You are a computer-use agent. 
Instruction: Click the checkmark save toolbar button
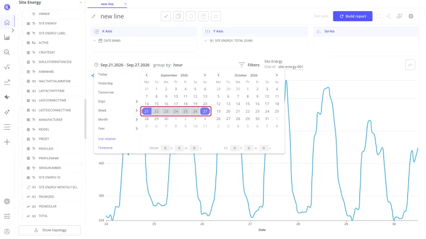[166, 16]
